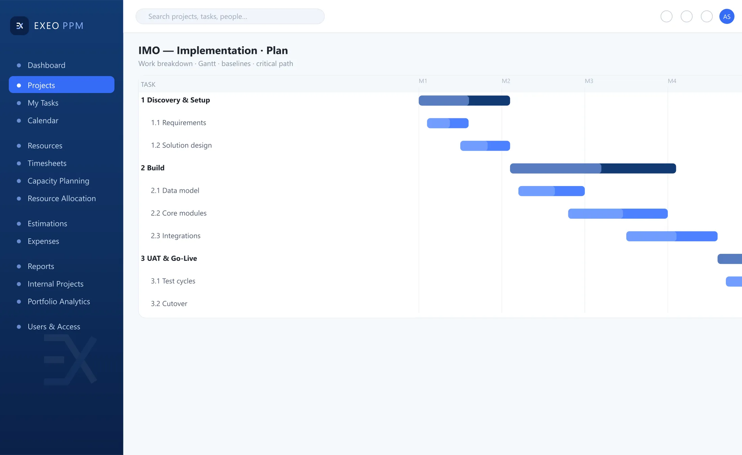Click the TASK column header

click(x=148, y=85)
